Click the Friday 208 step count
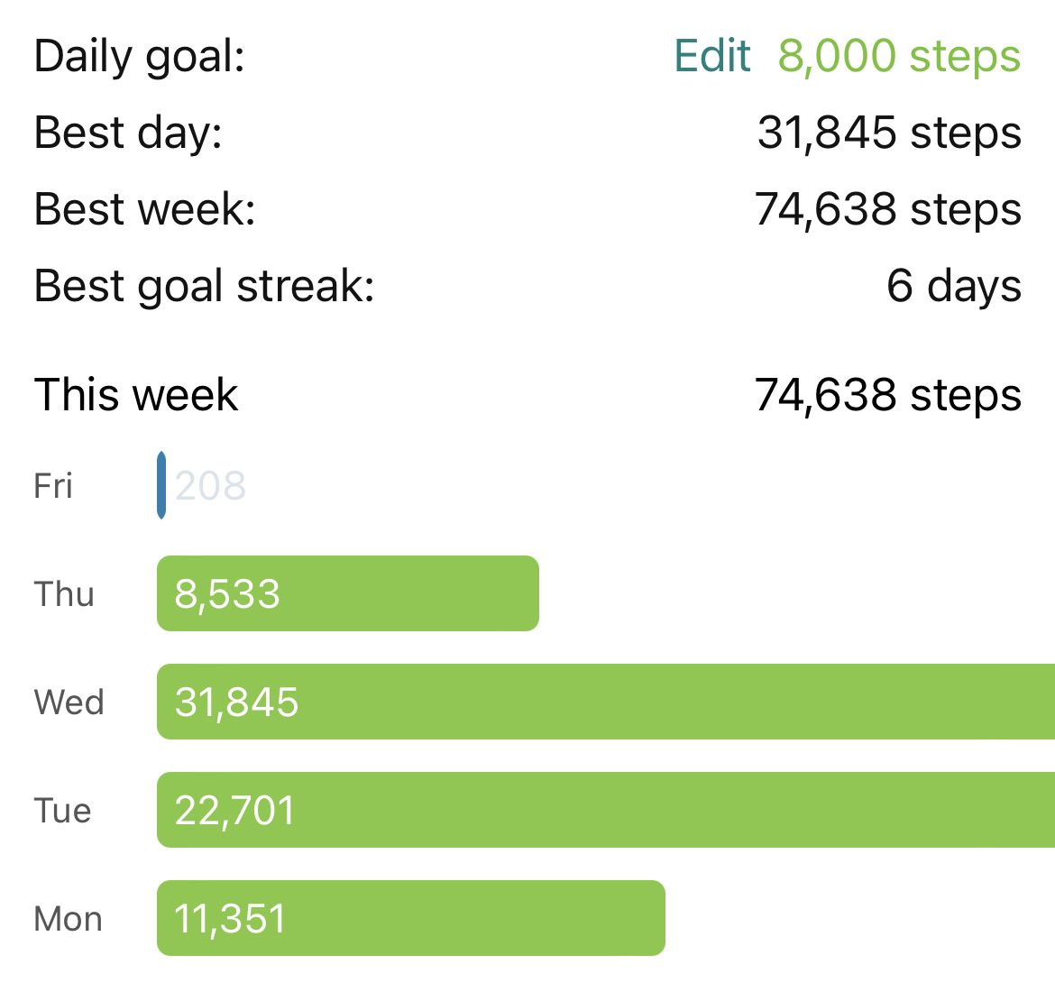Screen dimensions: 1055x1001 pyautogui.click(x=211, y=486)
